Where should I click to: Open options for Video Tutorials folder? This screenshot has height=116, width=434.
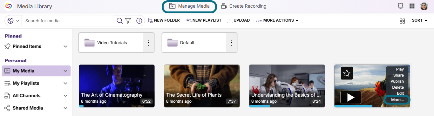click(x=148, y=43)
